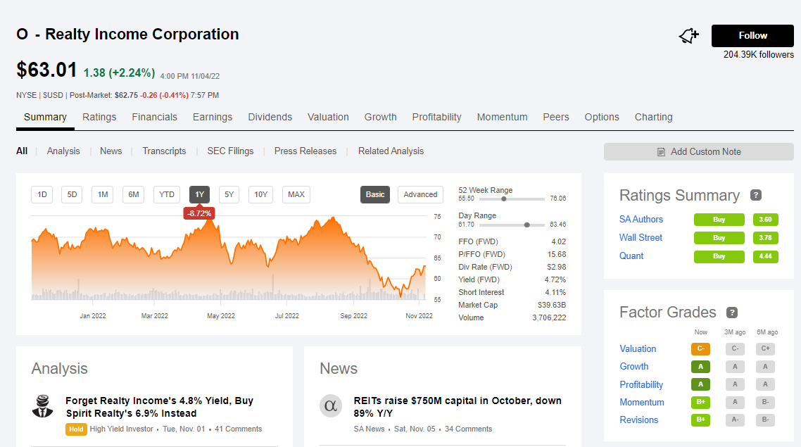Click the Follow button
This screenshot has height=447, width=801.
(x=752, y=36)
